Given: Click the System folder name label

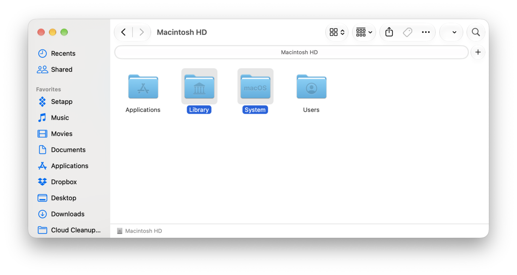Looking at the screenshot, I should [255, 110].
